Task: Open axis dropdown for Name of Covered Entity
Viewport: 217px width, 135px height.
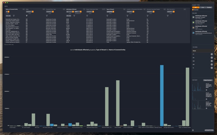Action: pos(8,12)
